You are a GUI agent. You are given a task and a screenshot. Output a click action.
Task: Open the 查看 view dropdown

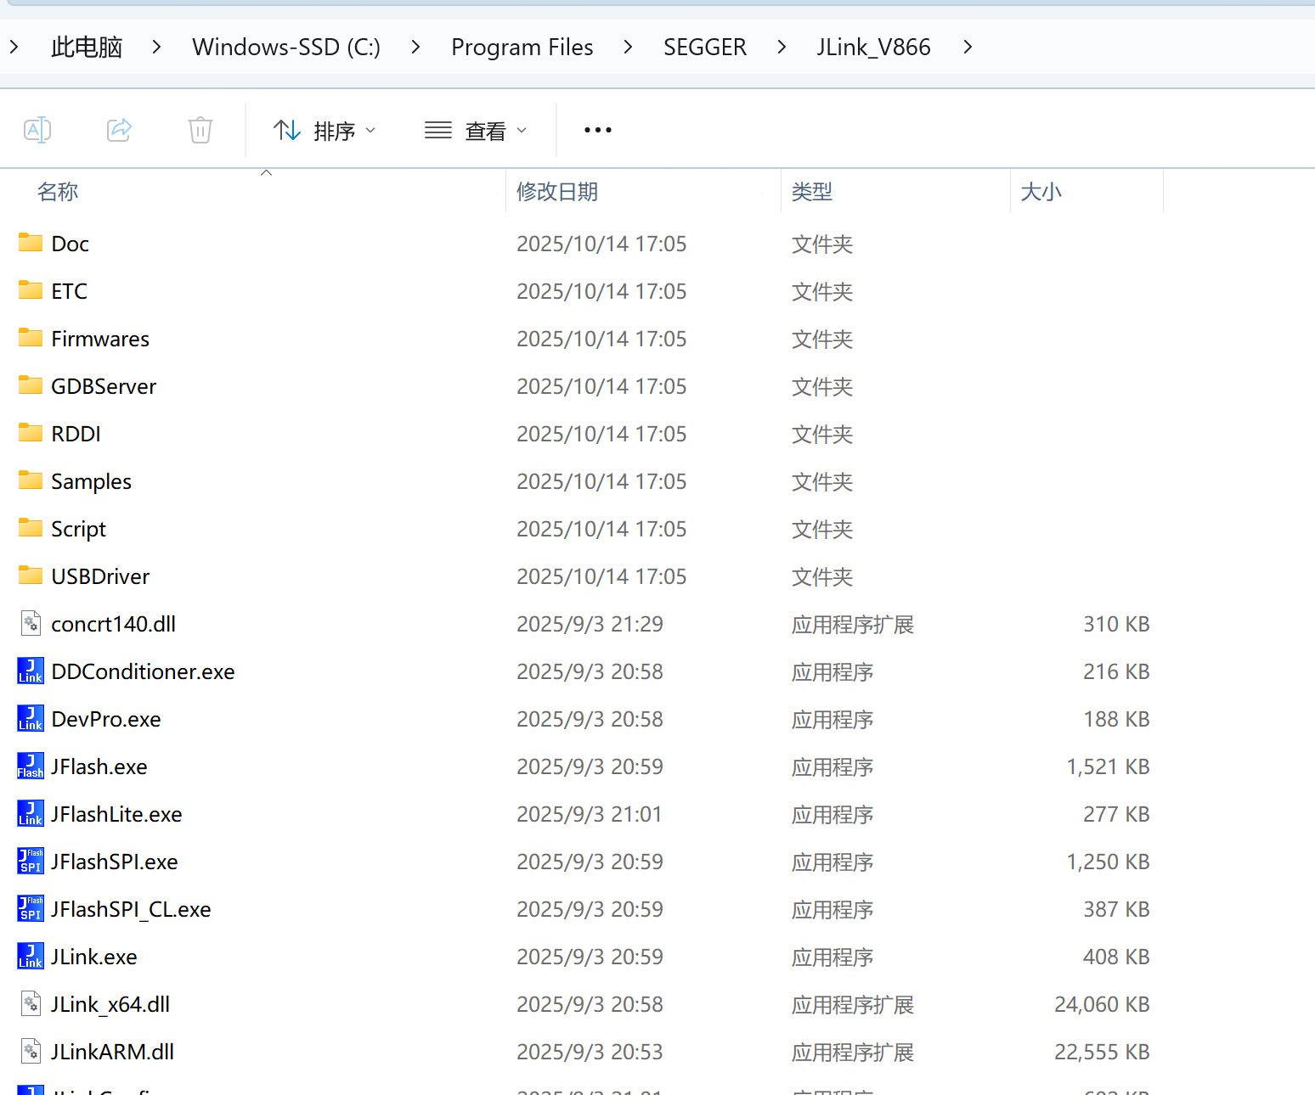click(476, 131)
